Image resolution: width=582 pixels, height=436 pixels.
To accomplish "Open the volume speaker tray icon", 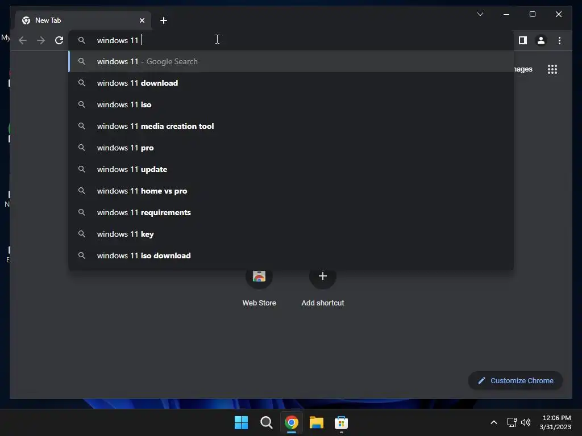I will coord(526,422).
